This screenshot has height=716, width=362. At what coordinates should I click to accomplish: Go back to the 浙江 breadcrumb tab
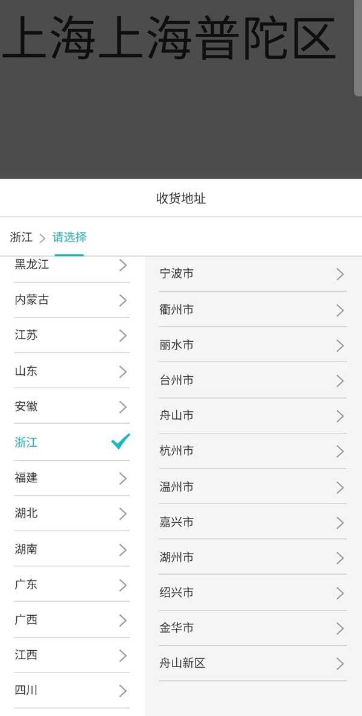point(21,237)
